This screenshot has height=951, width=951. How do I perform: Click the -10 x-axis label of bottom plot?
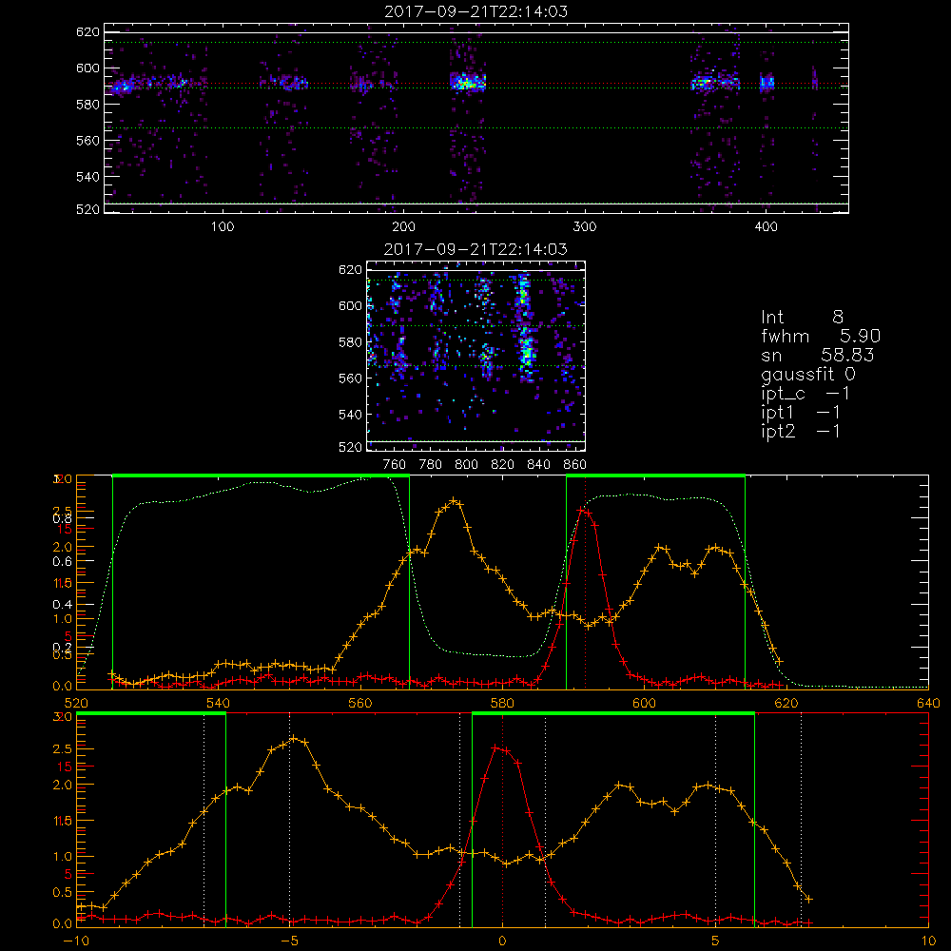click(76, 941)
